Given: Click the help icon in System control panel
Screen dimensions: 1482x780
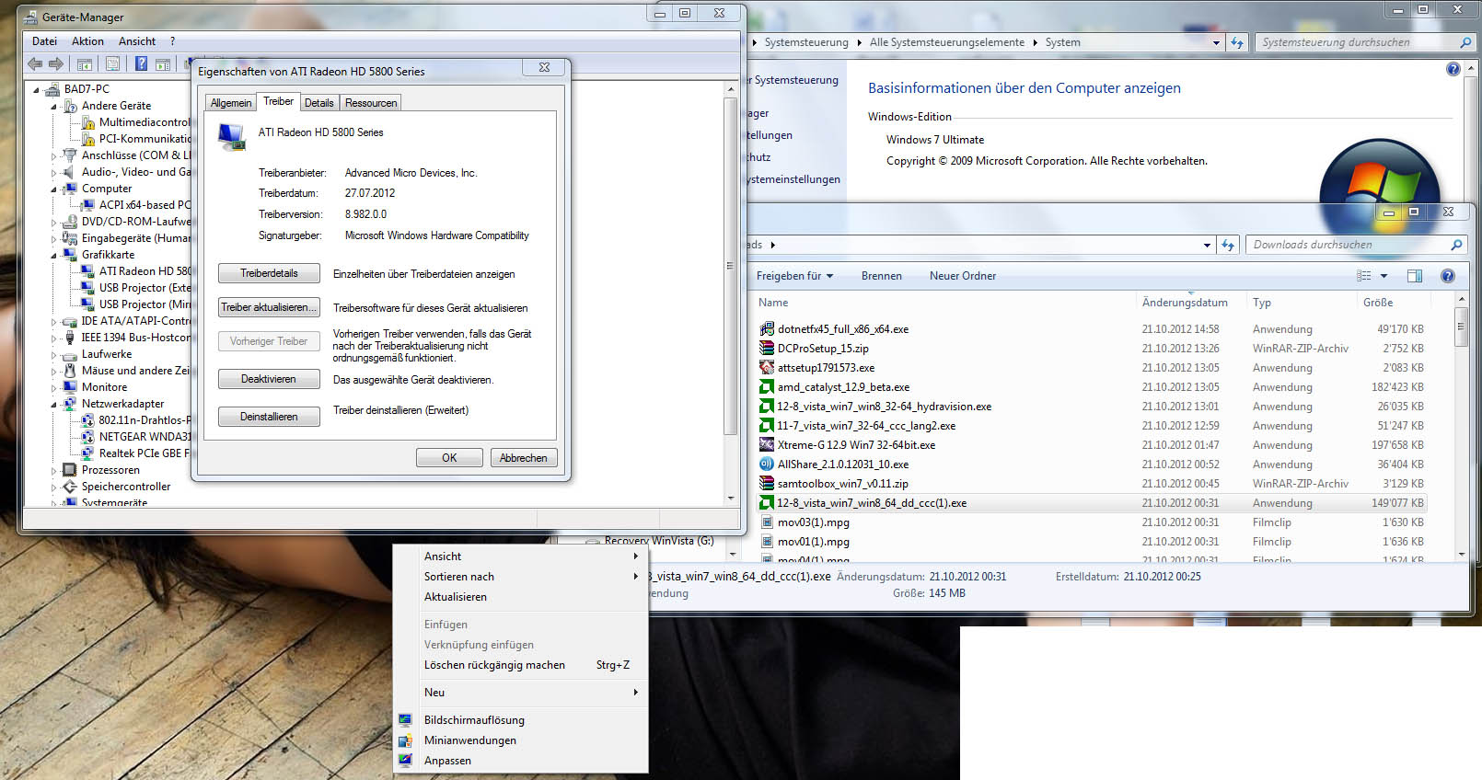Looking at the screenshot, I should point(1453,69).
